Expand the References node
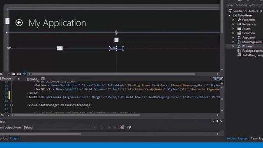Image resolution: width=263 pixels, height=148 pixels. (x=233, y=24)
